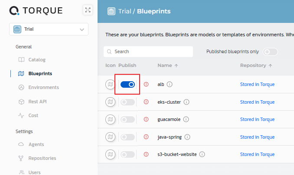The width and height of the screenshot is (294, 175).
Task: Toggle publish for the guacamole blueprint
Action: coord(127,120)
